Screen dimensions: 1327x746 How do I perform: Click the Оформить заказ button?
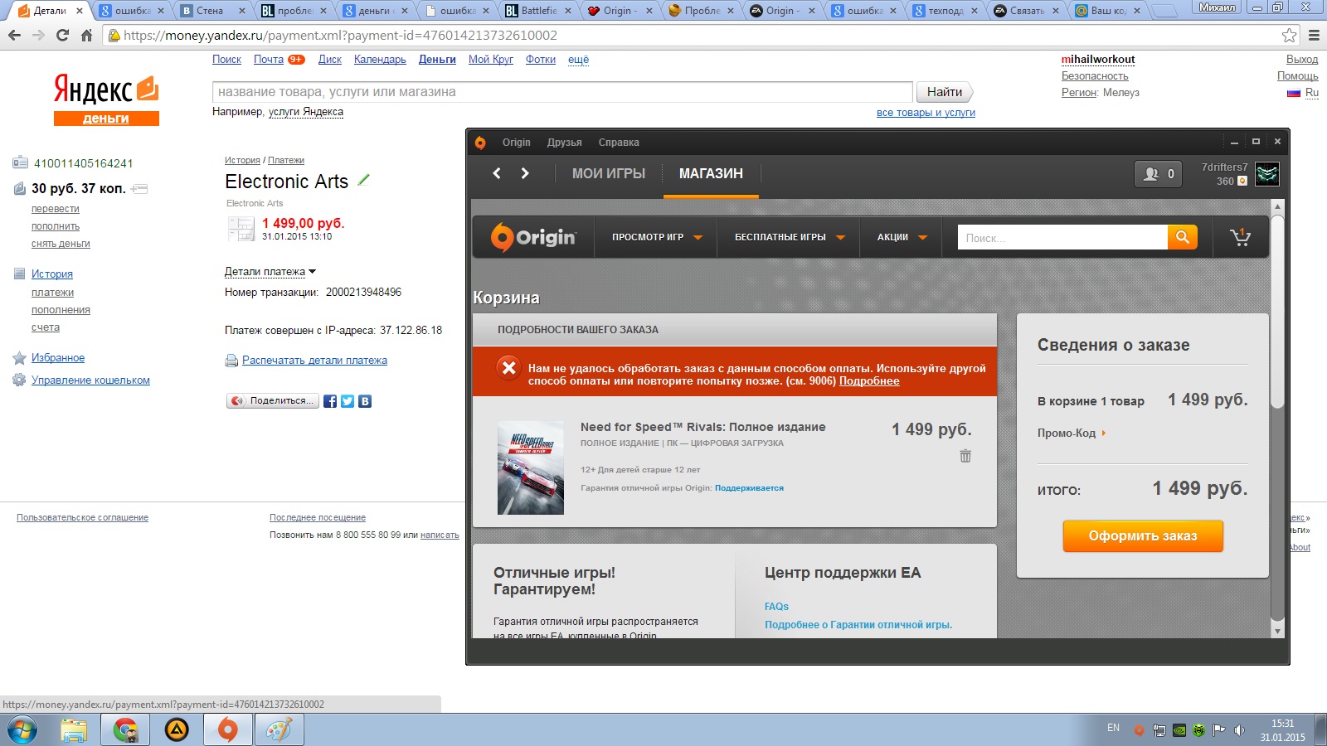pos(1143,535)
